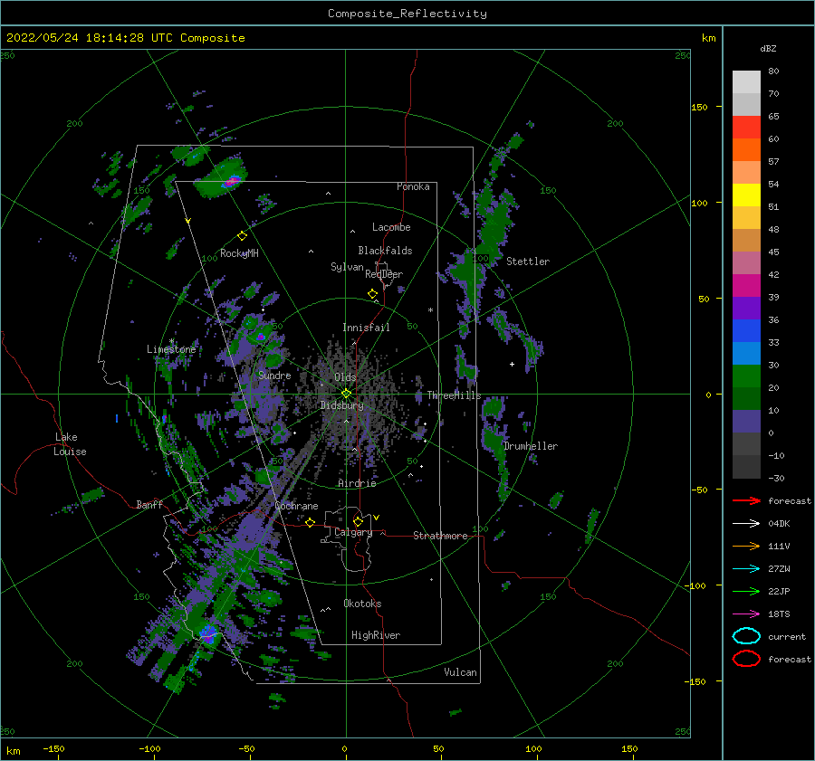
Task: Click the Lacombe label
Action: [391, 227]
